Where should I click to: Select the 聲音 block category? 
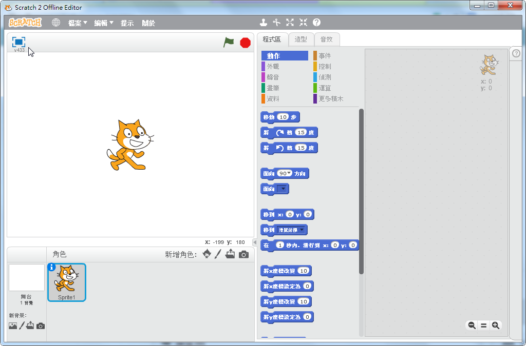coord(285,77)
